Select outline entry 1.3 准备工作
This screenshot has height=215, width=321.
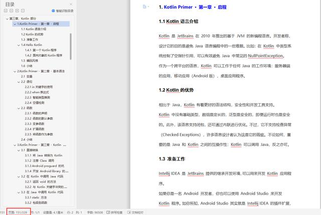click(x=30, y=40)
